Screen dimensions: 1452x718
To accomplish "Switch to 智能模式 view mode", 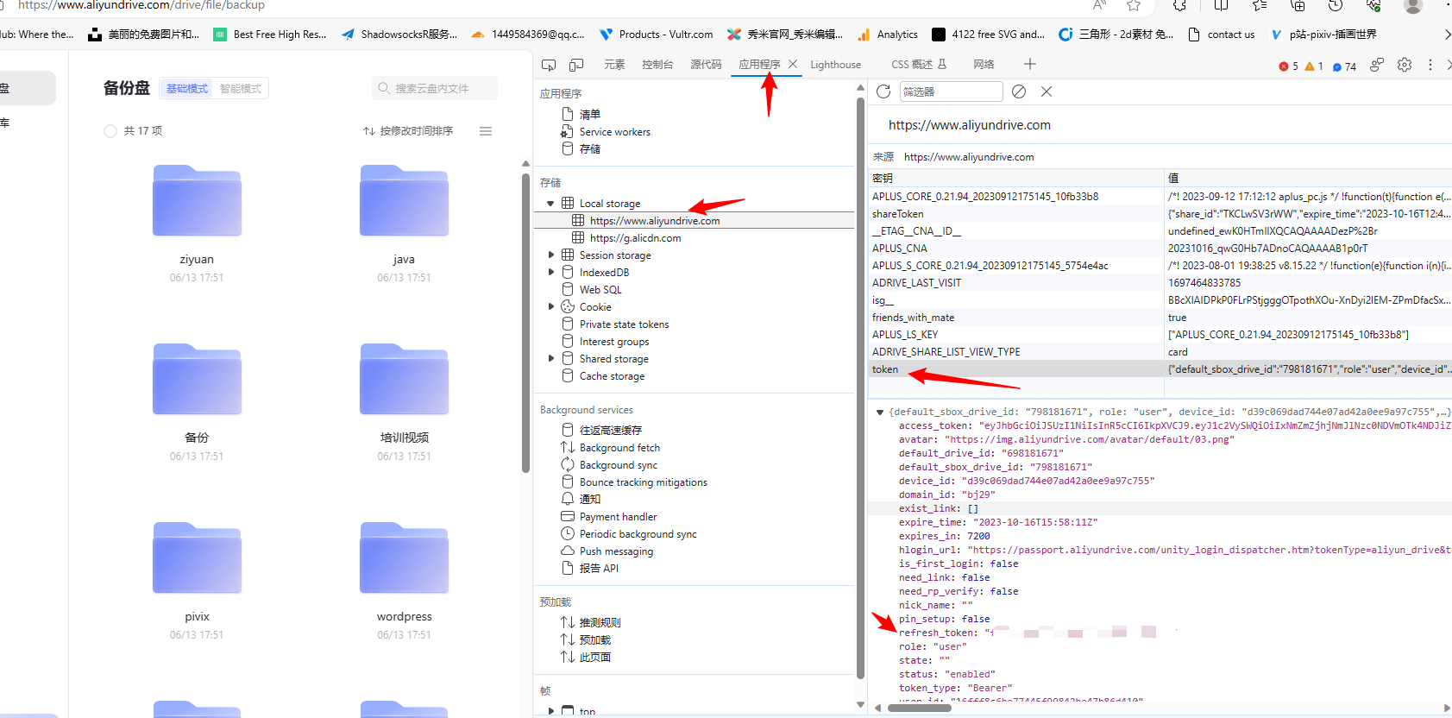I will point(241,89).
